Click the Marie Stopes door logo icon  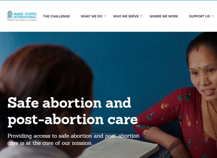point(10,14)
